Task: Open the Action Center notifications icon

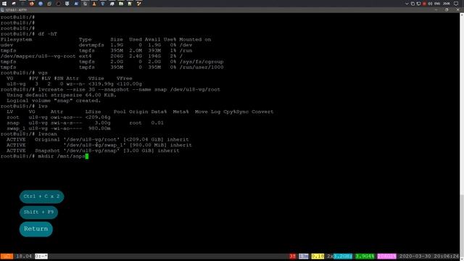Action: tap(456, 4)
